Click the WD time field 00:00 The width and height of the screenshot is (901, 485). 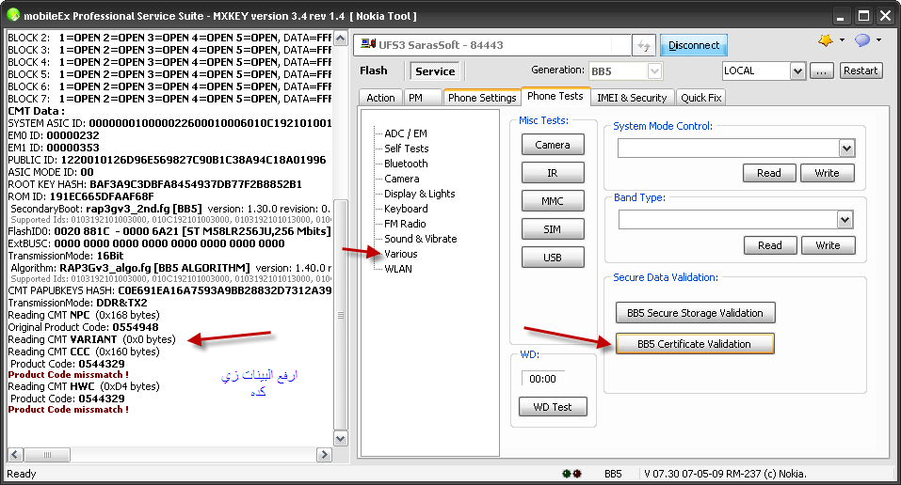(x=543, y=379)
